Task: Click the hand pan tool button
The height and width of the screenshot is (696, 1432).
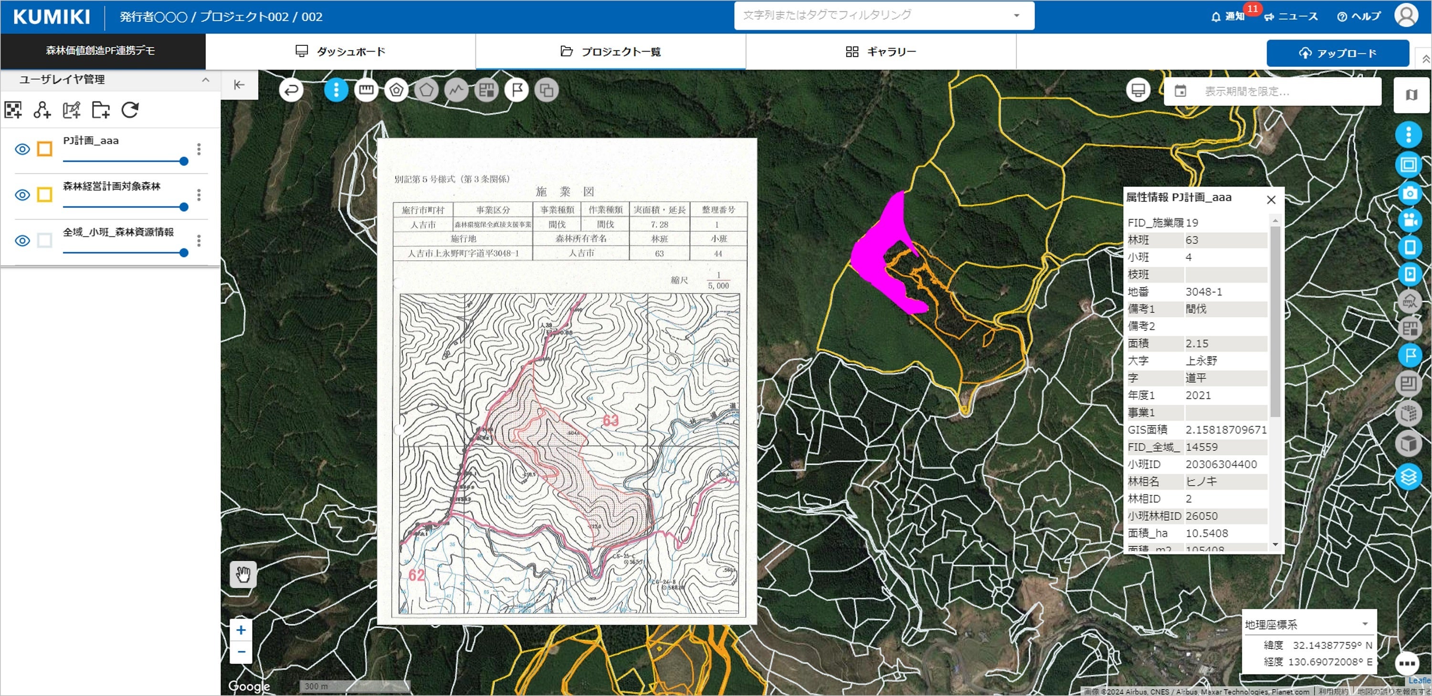Action: [243, 574]
